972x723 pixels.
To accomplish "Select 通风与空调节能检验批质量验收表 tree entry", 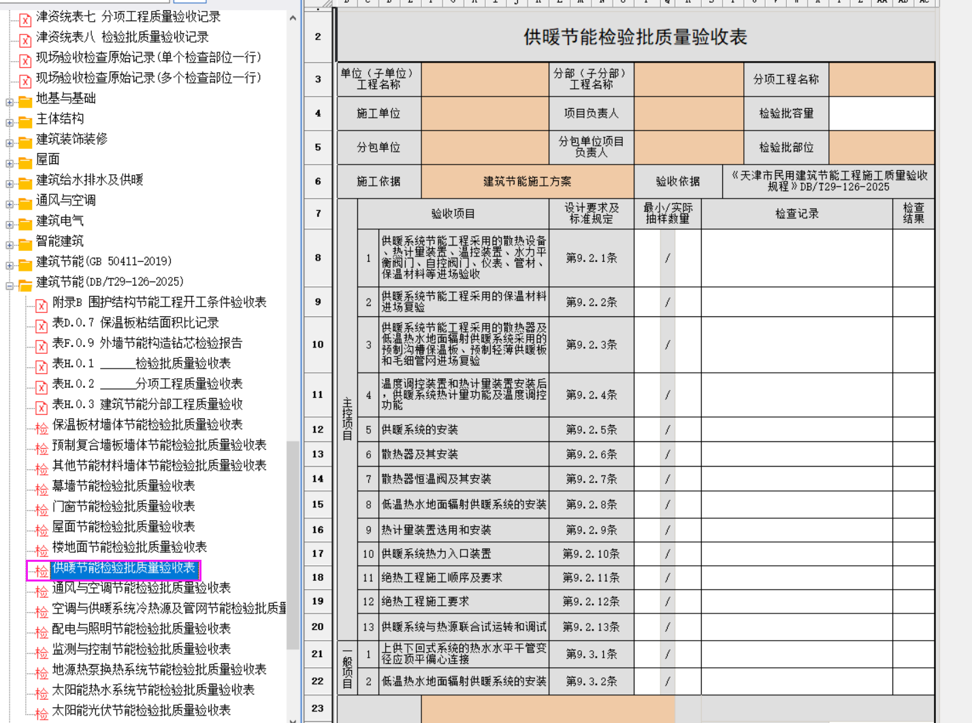I will point(141,588).
